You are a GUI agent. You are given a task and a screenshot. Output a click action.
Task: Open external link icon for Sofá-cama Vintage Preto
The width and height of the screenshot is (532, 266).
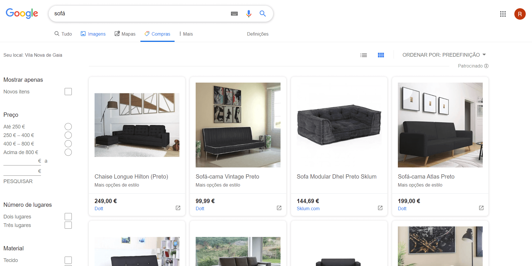coord(279,208)
